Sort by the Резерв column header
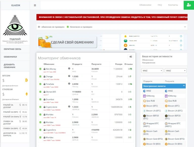The width and height of the screenshot is (194, 147). click(x=119, y=64)
